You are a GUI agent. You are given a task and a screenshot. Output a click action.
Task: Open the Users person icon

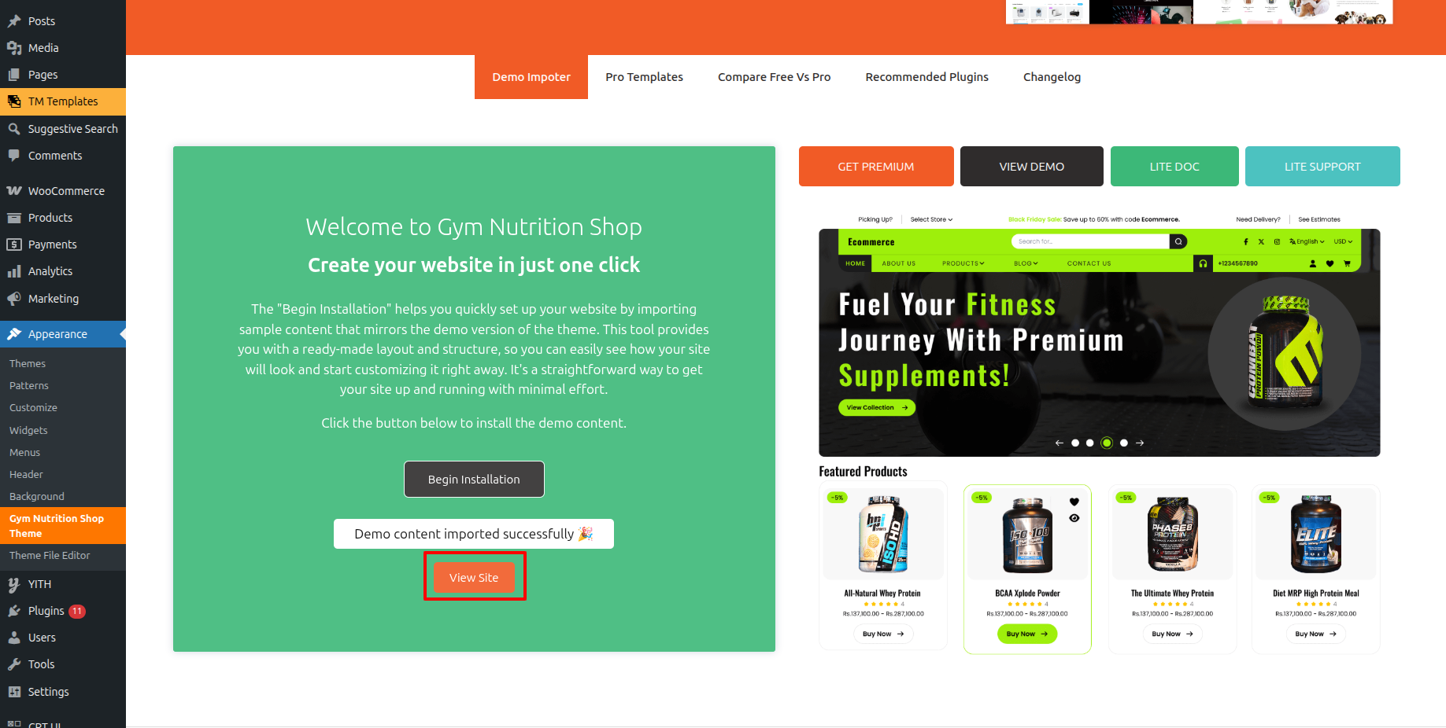14,638
